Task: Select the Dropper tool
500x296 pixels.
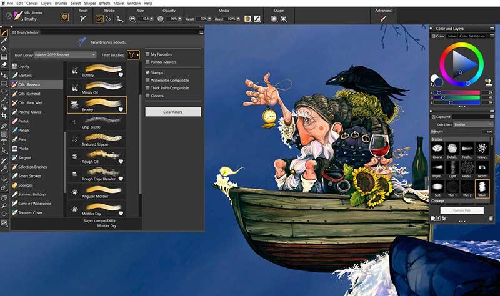Action: (4, 41)
